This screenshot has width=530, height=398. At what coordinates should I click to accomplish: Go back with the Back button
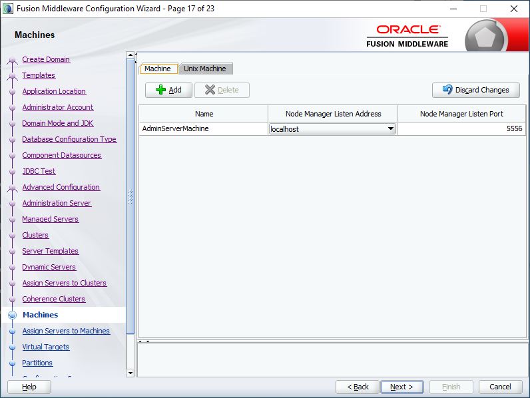coord(358,387)
